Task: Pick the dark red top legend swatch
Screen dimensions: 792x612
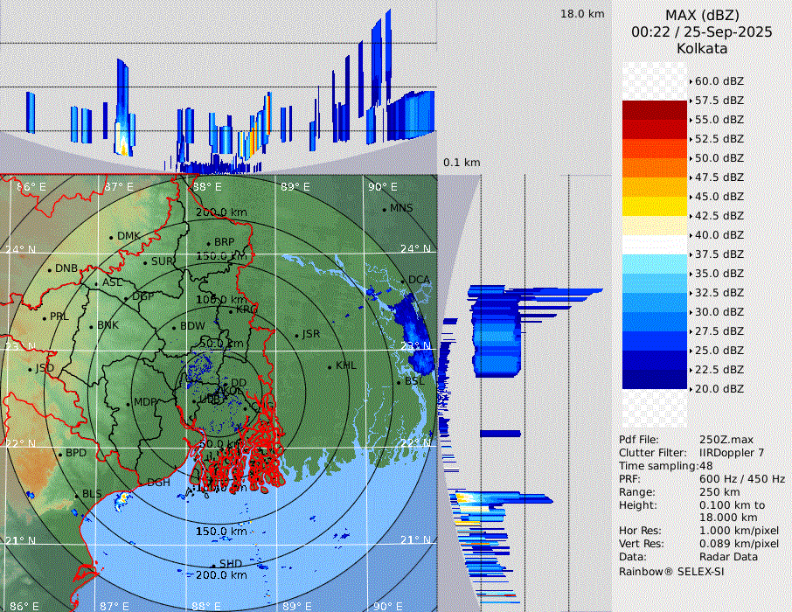Action: [655, 110]
